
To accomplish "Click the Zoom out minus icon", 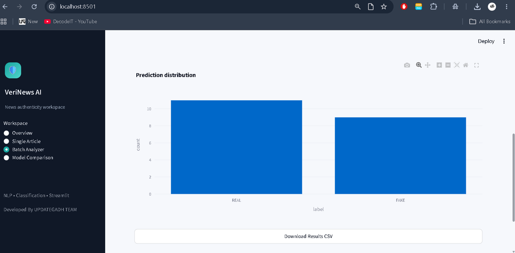I will pos(448,65).
